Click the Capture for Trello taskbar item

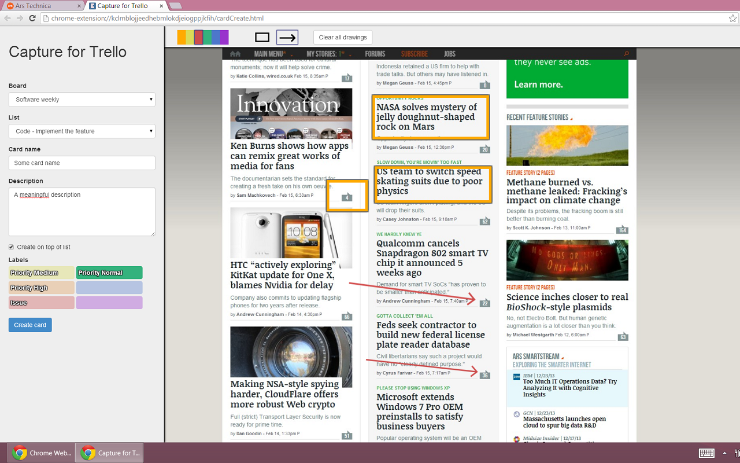[x=110, y=453]
